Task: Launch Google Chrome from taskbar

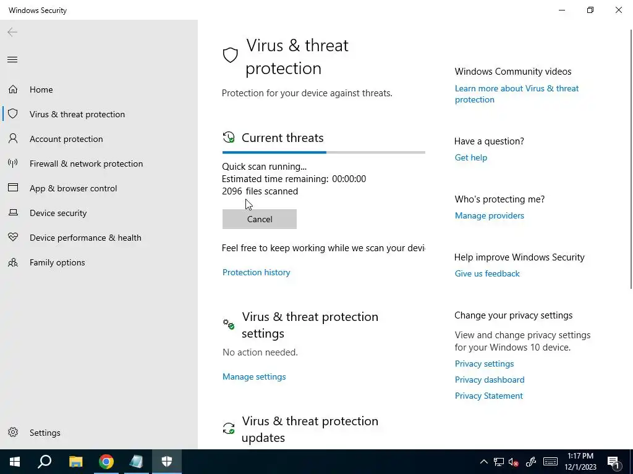Action: (106, 462)
